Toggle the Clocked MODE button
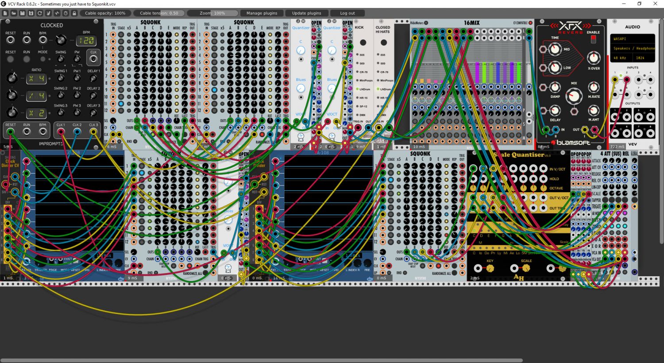The width and height of the screenshot is (664, 363). point(42,59)
